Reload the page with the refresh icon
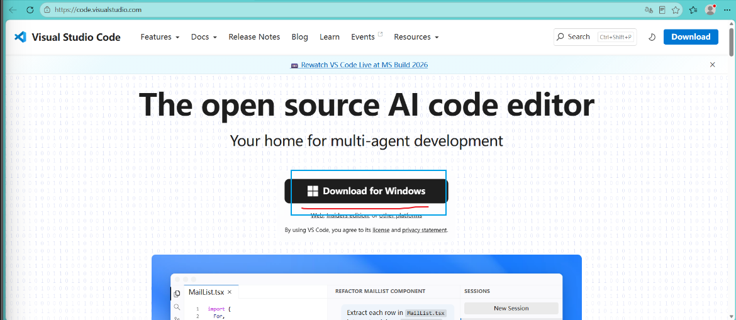Image resolution: width=736 pixels, height=320 pixels. tap(30, 9)
